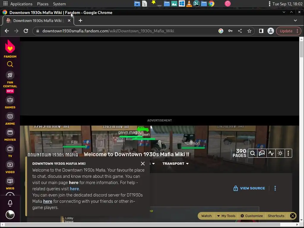Open Shortcuts in toolbar
Image resolution: width=304 pixels, height=228 pixels.
click(x=276, y=216)
